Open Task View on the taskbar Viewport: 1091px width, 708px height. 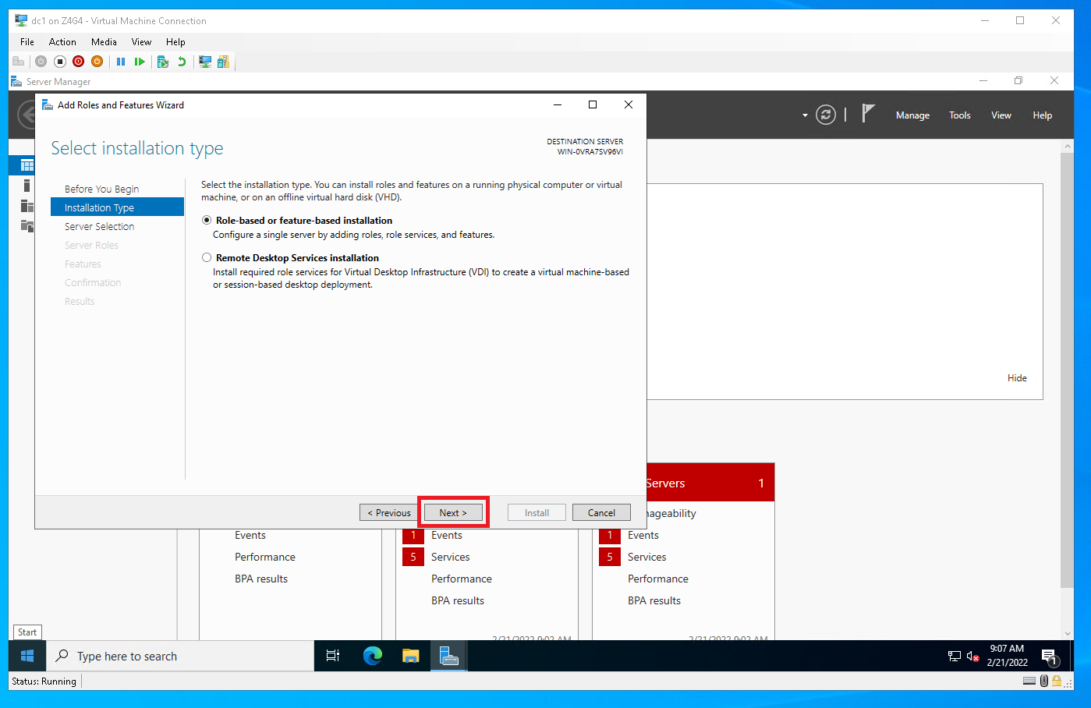[333, 656]
